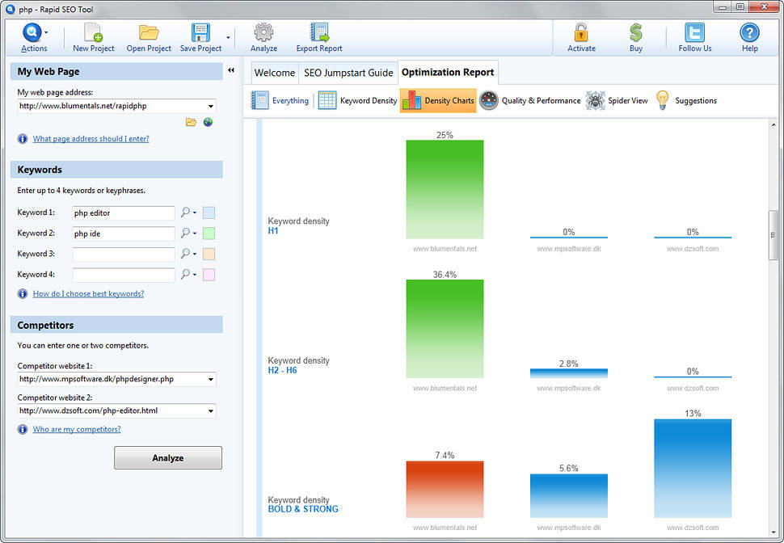Switch to the SEO Jumpstart Guide tab
The height and width of the screenshot is (543, 784).
click(x=348, y=73)
